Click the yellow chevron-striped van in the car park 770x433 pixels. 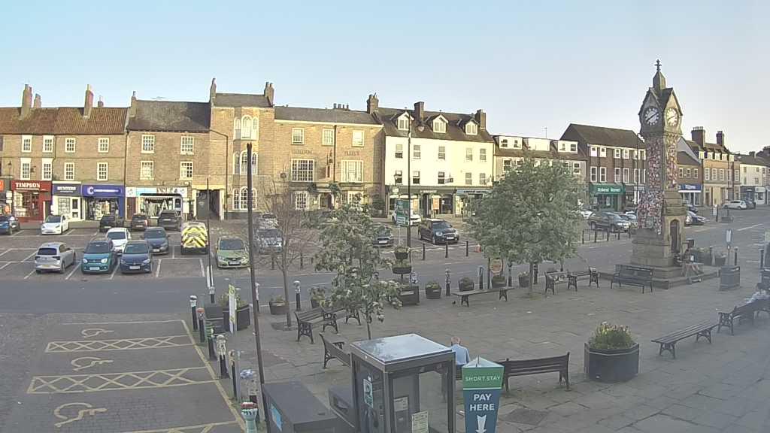coord(194,238)
